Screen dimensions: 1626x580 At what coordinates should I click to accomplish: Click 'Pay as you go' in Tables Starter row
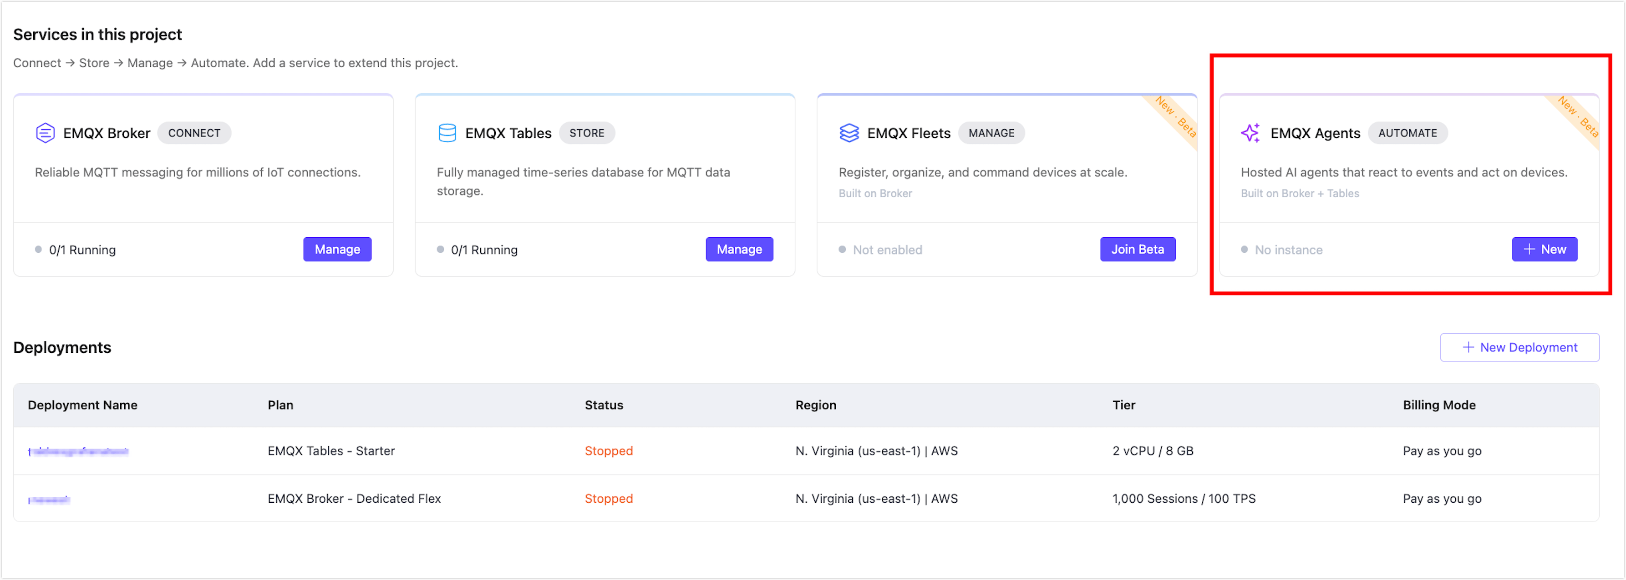1442,451
